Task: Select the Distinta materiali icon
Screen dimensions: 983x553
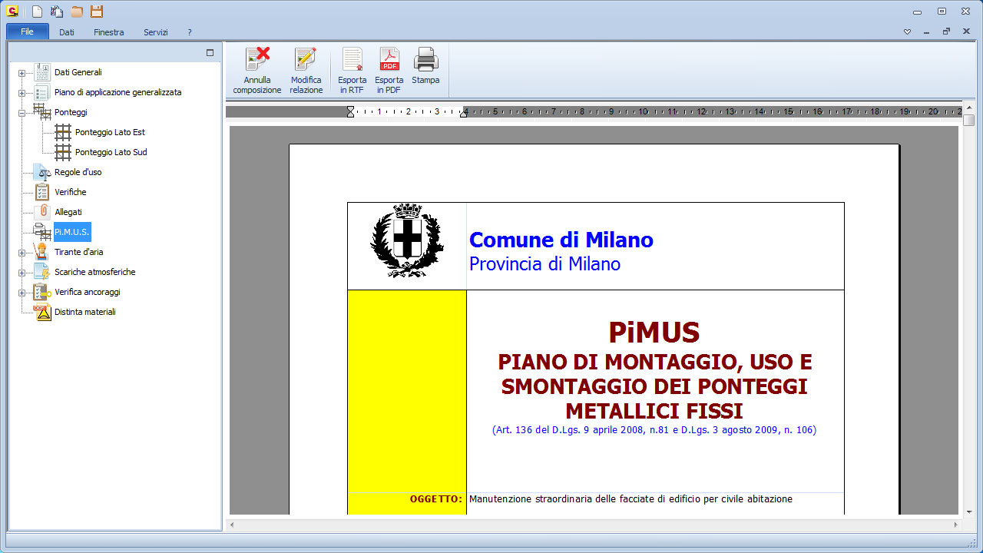Action: pos(41,312)
